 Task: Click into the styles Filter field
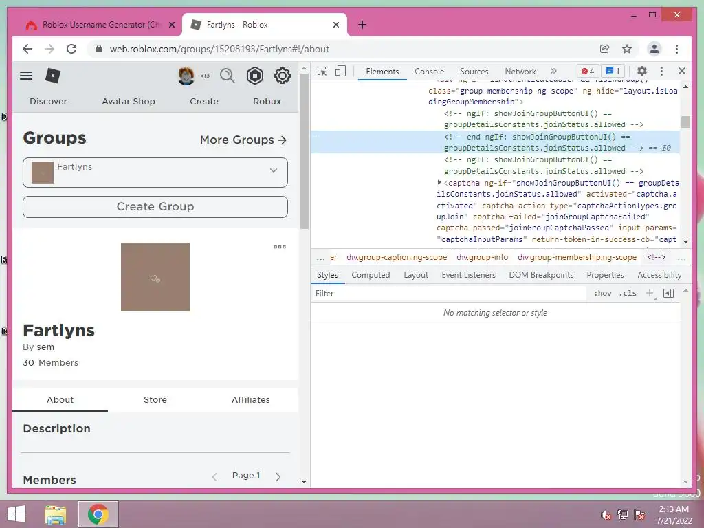click(449, 293)
